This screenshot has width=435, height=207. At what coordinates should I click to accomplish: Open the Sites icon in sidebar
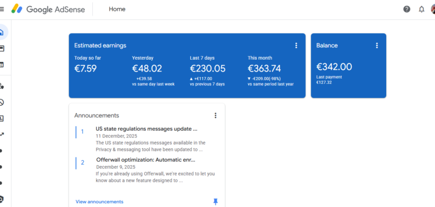[2, 65]
